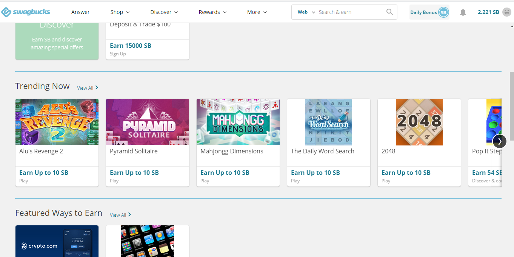Expand the More dropdown menu
The image size is (514, 257).
click(x=257, y=12)
